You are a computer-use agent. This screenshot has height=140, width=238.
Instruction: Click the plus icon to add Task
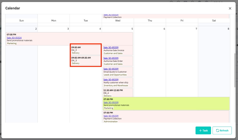click(x=200, y=131)
